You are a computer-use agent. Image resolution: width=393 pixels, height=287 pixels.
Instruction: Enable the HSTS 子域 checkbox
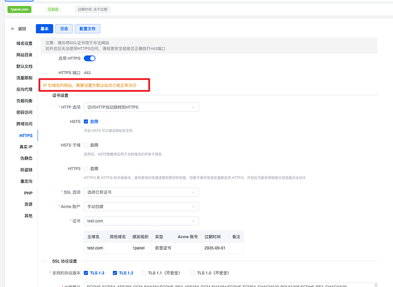pyautogui.click(x=86, y=145)
